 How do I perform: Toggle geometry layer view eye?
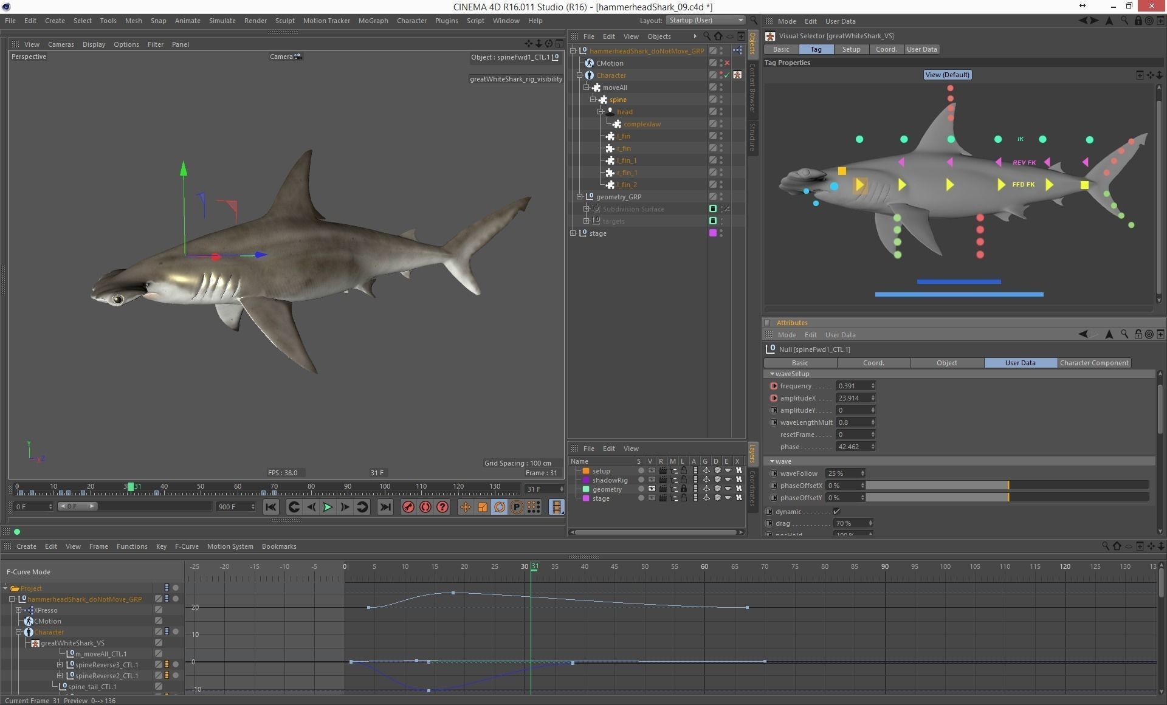652,489
